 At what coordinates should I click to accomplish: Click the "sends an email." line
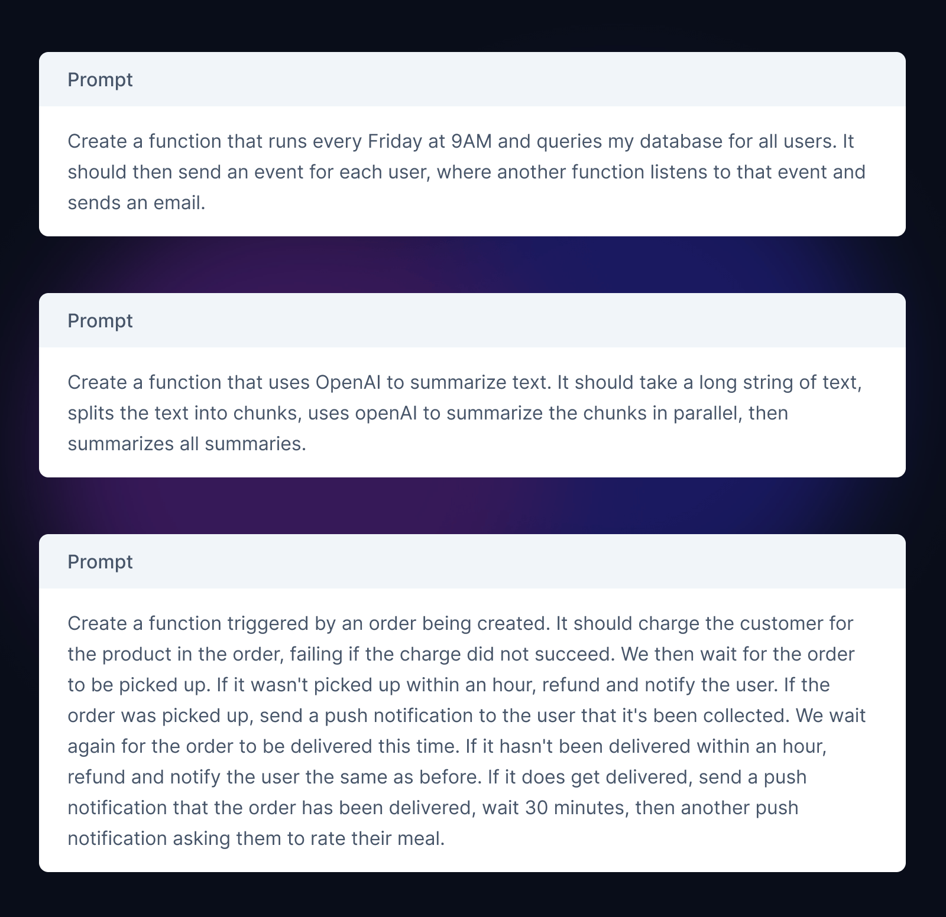click(x=137, y=203)
